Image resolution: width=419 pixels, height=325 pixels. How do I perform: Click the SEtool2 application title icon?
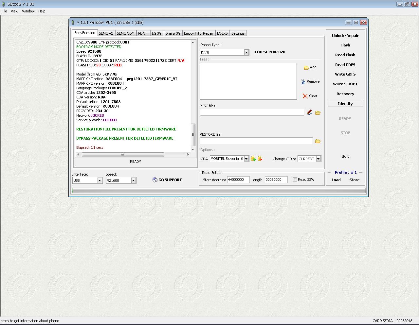point(3,4)
